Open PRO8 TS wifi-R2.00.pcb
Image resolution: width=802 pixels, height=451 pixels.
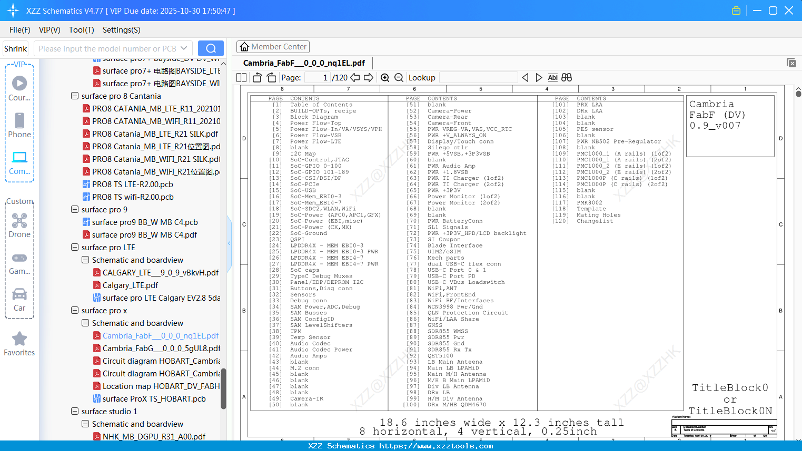click(x=128, y=197)
